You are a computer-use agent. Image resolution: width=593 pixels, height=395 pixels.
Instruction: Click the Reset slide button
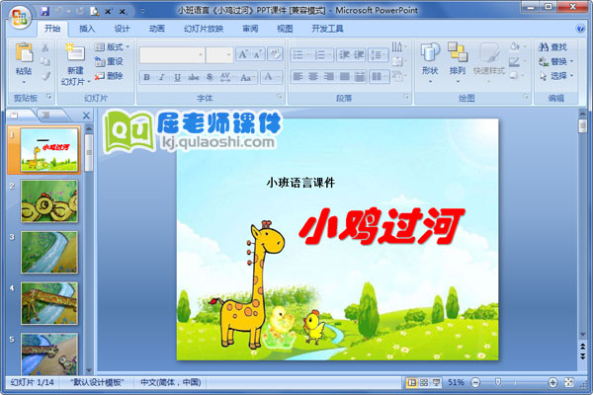pos(109,61)
